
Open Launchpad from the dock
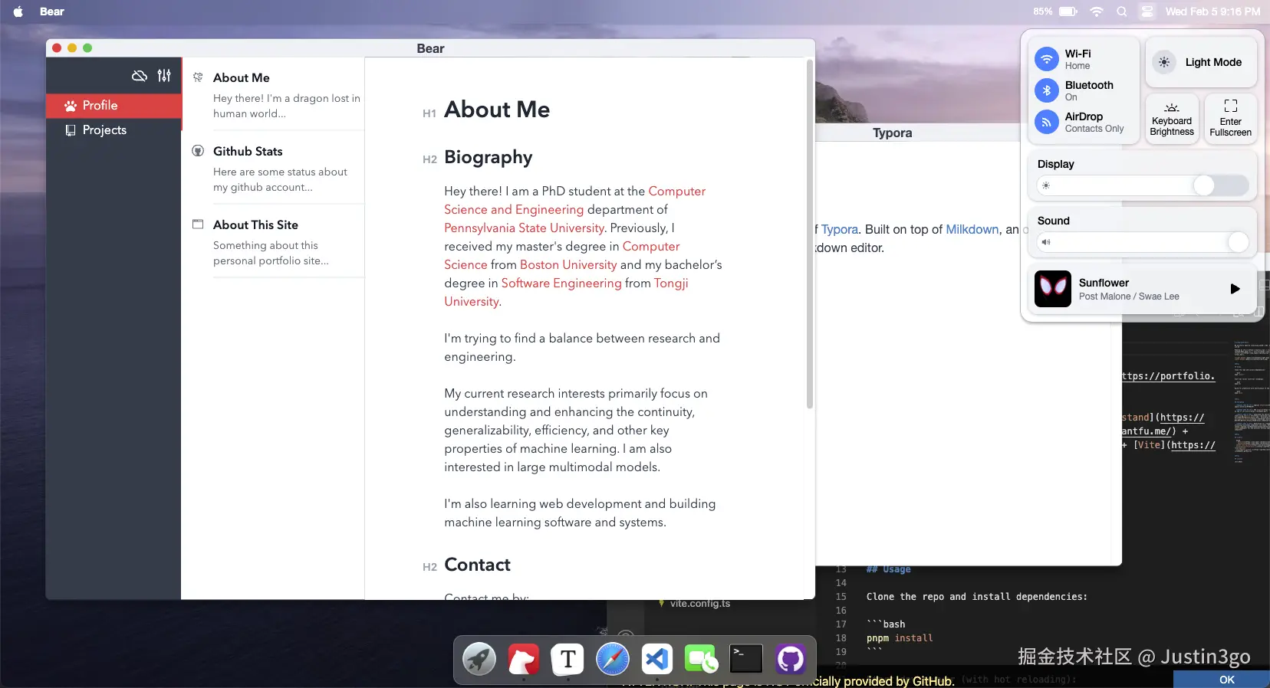479,659
